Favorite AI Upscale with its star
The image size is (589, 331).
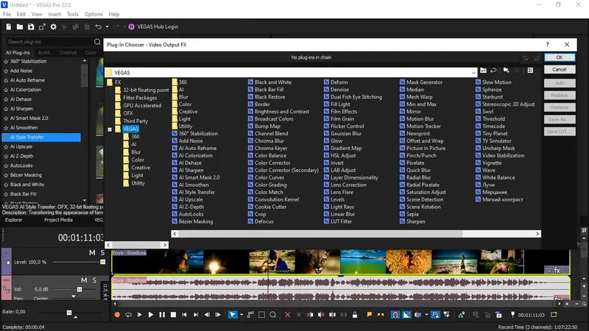pos(6,146)
